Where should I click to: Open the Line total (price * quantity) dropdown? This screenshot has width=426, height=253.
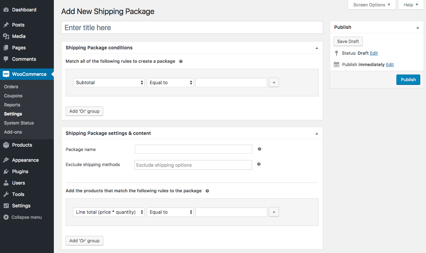[109, 212]
